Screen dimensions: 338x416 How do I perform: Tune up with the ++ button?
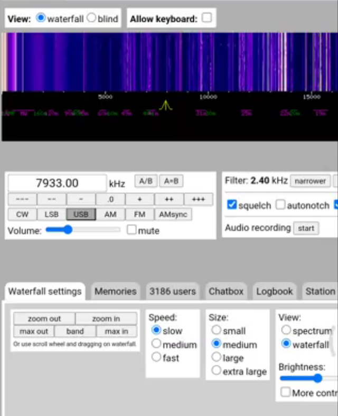click(x=169, y=199)
